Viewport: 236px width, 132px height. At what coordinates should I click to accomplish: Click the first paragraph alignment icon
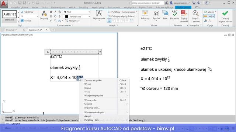[109, 21]
